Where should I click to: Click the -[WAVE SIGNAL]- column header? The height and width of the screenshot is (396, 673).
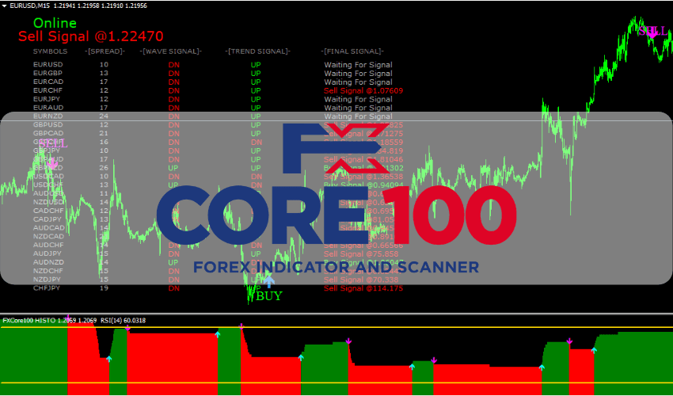171,51
